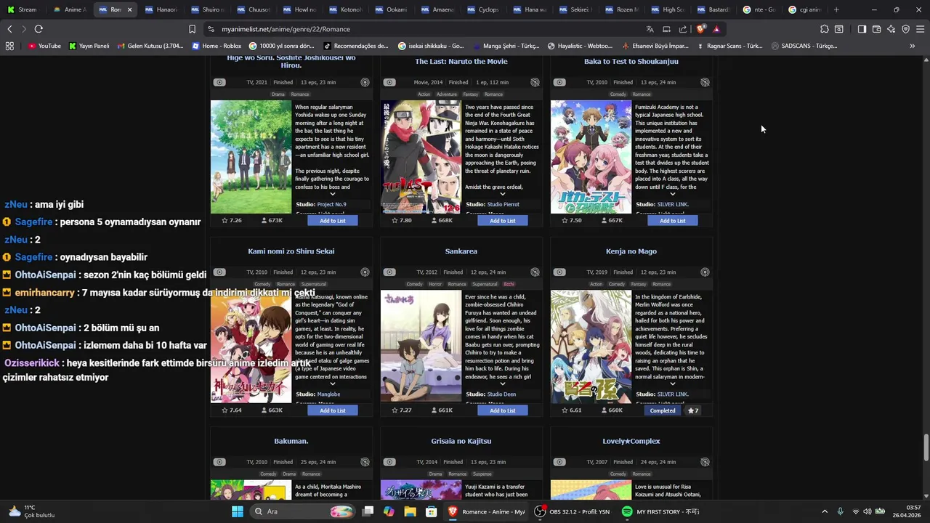Close the active Romance tab
Screen dimensions: 930x523
129,9
